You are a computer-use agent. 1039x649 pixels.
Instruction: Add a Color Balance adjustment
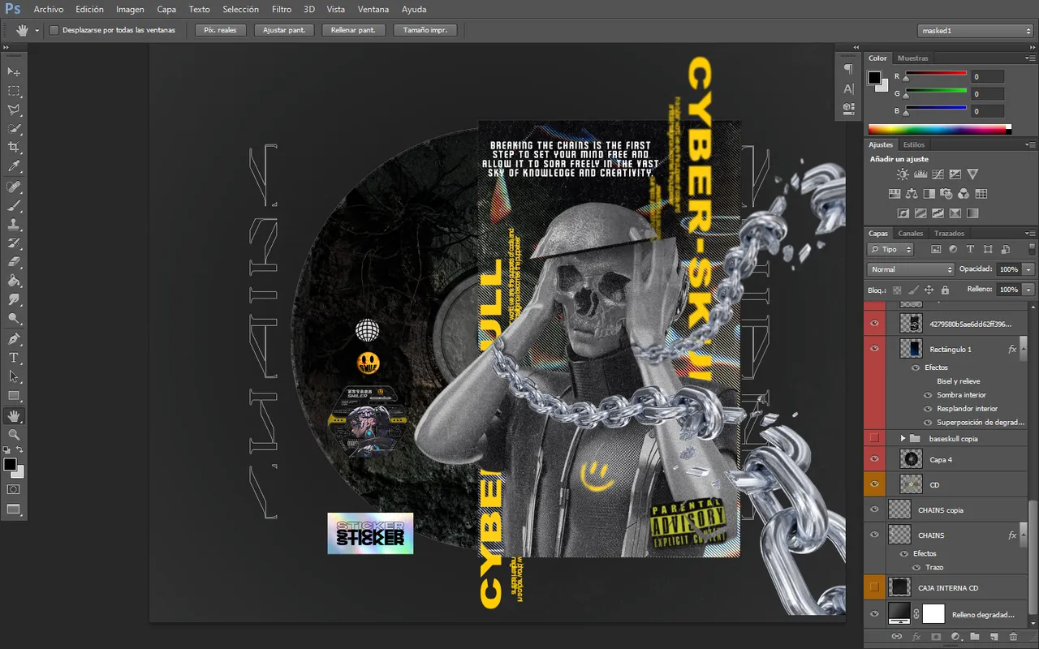(x=912, y=193)
